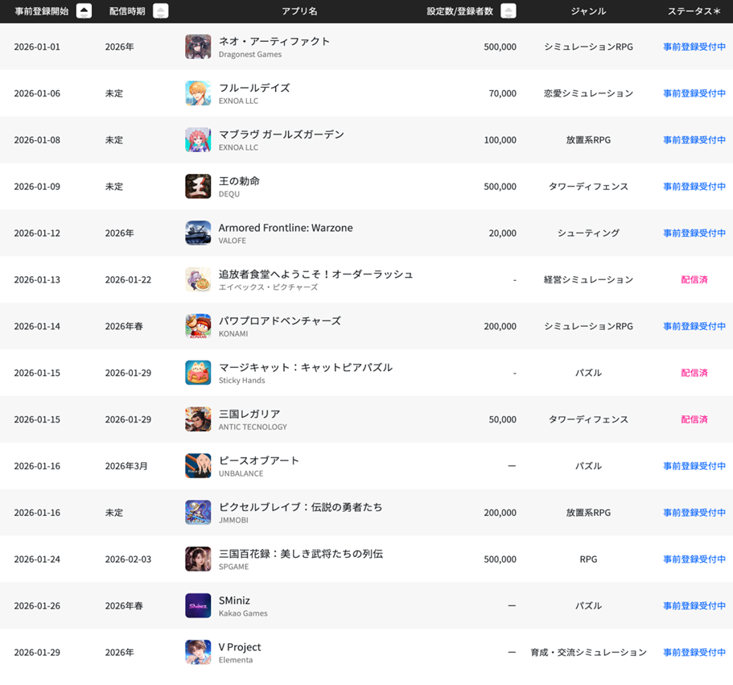Viewport: 733px width, 685px height.
Task: Open 追放者食堂へようこそ！オーダーラッシュ title link
Action: (315, 274)
